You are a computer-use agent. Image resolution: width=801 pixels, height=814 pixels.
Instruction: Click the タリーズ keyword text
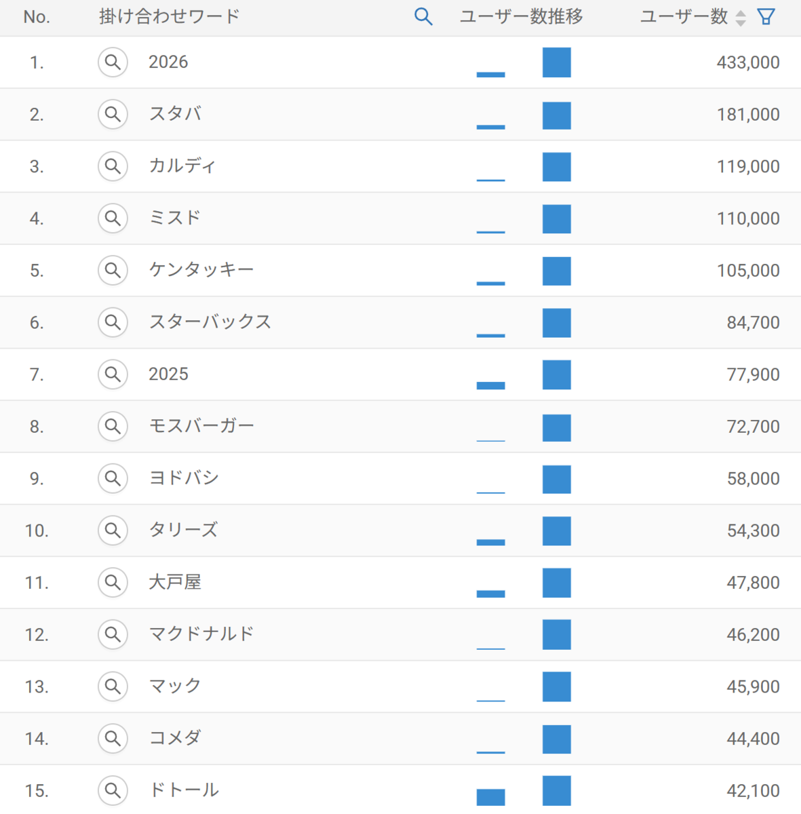183,530
